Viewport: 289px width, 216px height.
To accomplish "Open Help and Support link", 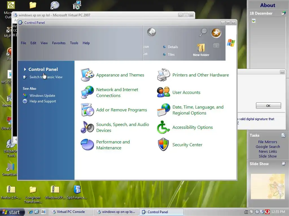I will (43, 101).
